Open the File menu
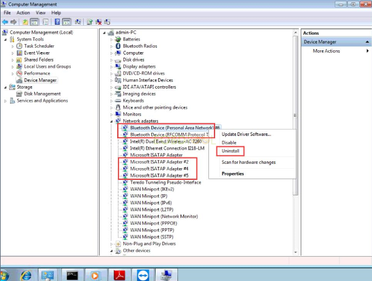 point(7,12)
